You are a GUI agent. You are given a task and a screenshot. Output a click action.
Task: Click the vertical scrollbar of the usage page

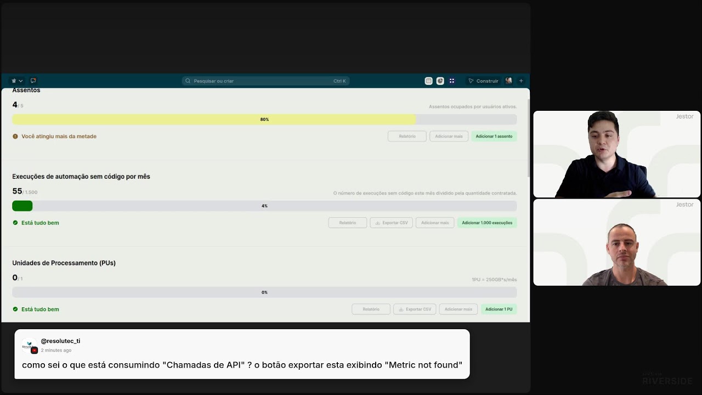click(529, 138)
